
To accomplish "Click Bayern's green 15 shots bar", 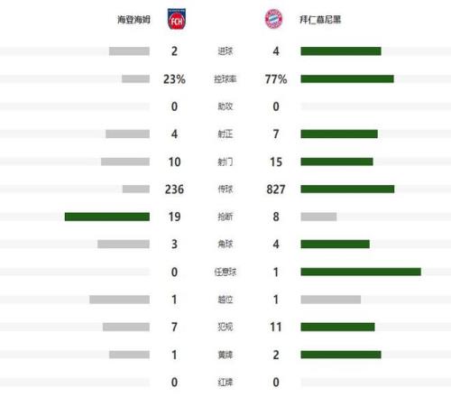I will coord(336,162).
